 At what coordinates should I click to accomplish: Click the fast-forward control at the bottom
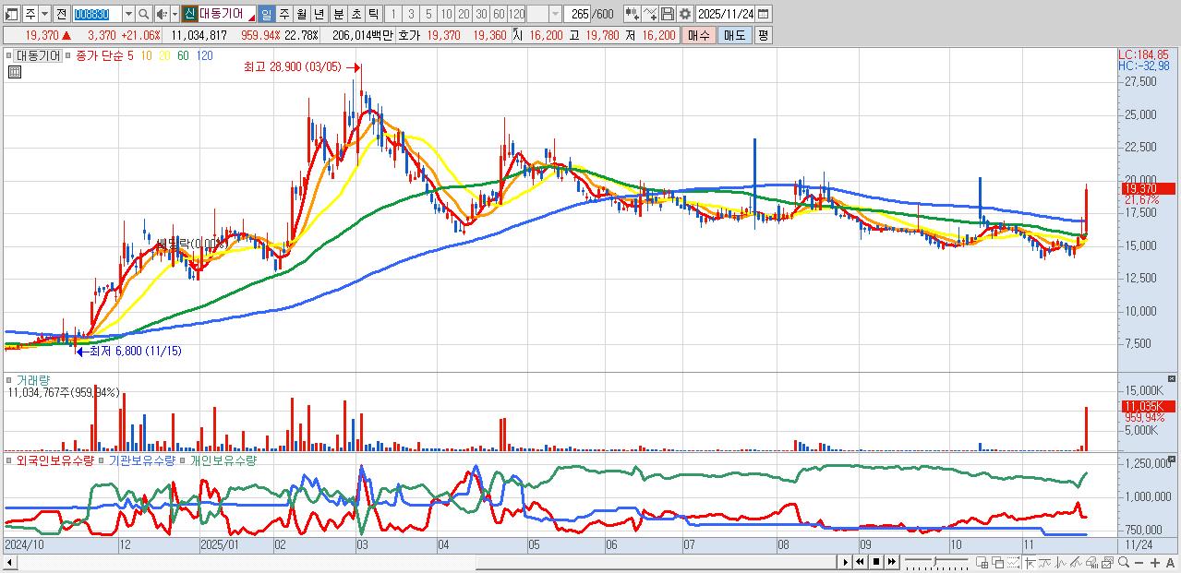(x=892, y=562)
